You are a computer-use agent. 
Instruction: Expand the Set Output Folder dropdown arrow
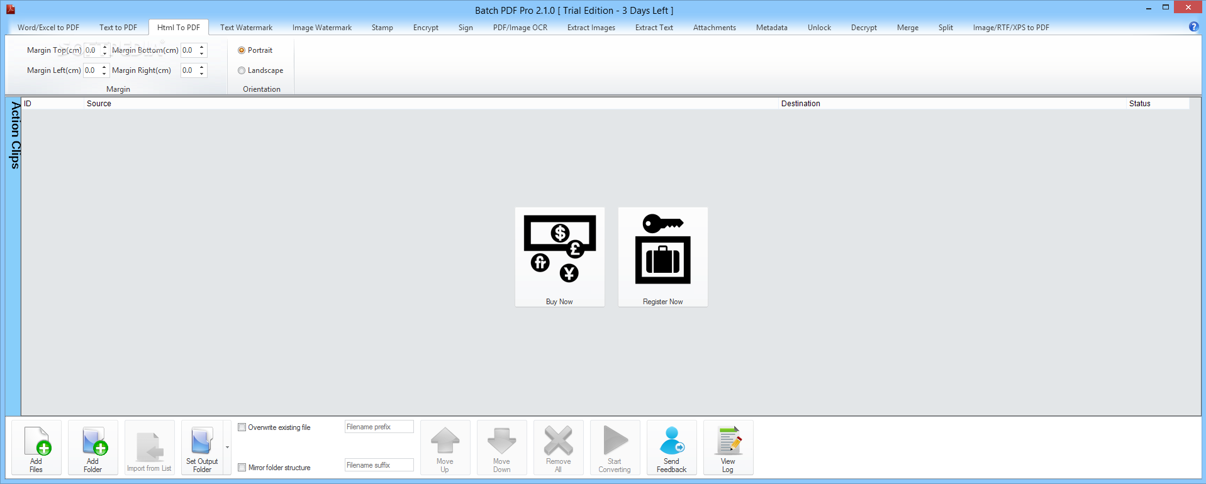227,448
